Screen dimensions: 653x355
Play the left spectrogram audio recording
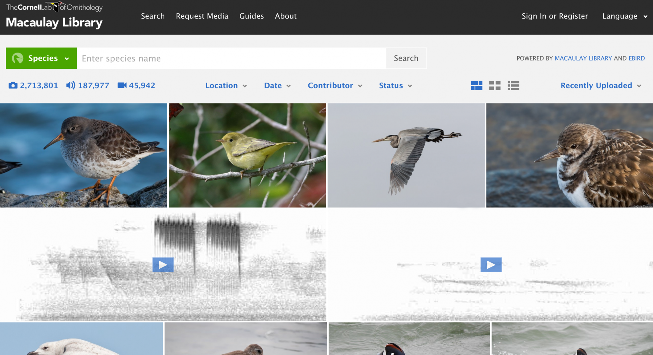[163, 265]
